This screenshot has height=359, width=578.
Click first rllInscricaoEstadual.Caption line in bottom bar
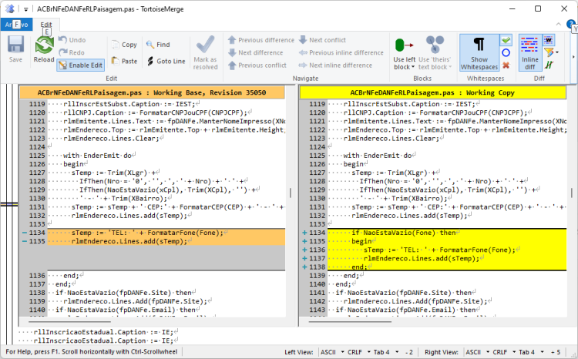(x=99, y=332)
